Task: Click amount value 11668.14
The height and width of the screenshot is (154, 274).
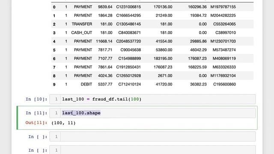Action: pos(104,41)
